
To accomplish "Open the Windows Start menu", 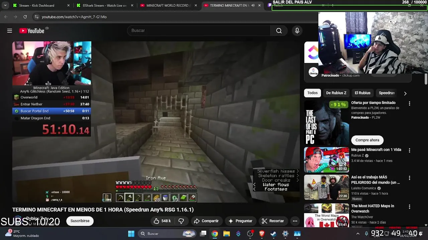I will coord(131,234).
